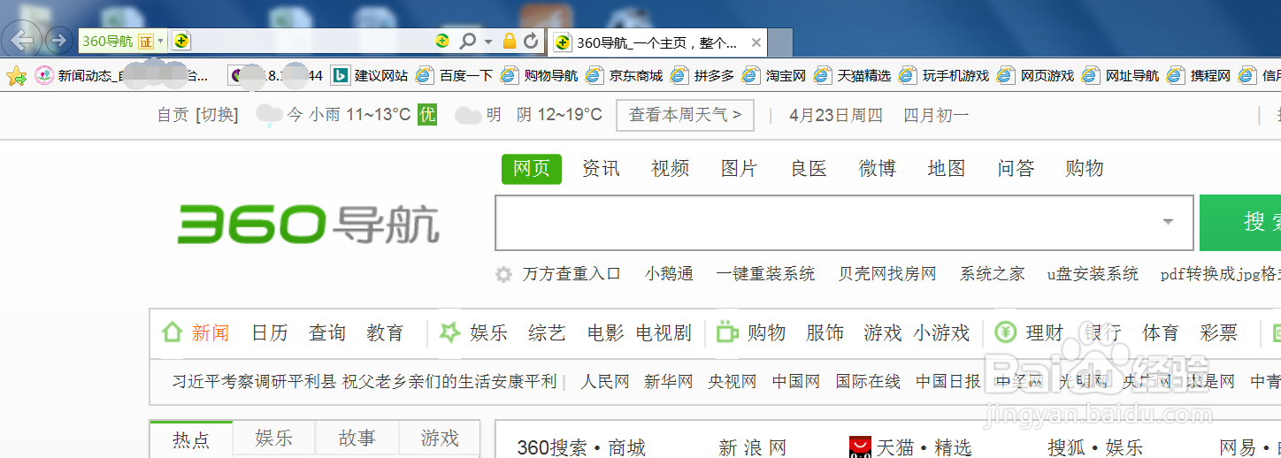The image size is (1281, 458).
Task: Open the 小游戏 category link
Action: [941, 333]
